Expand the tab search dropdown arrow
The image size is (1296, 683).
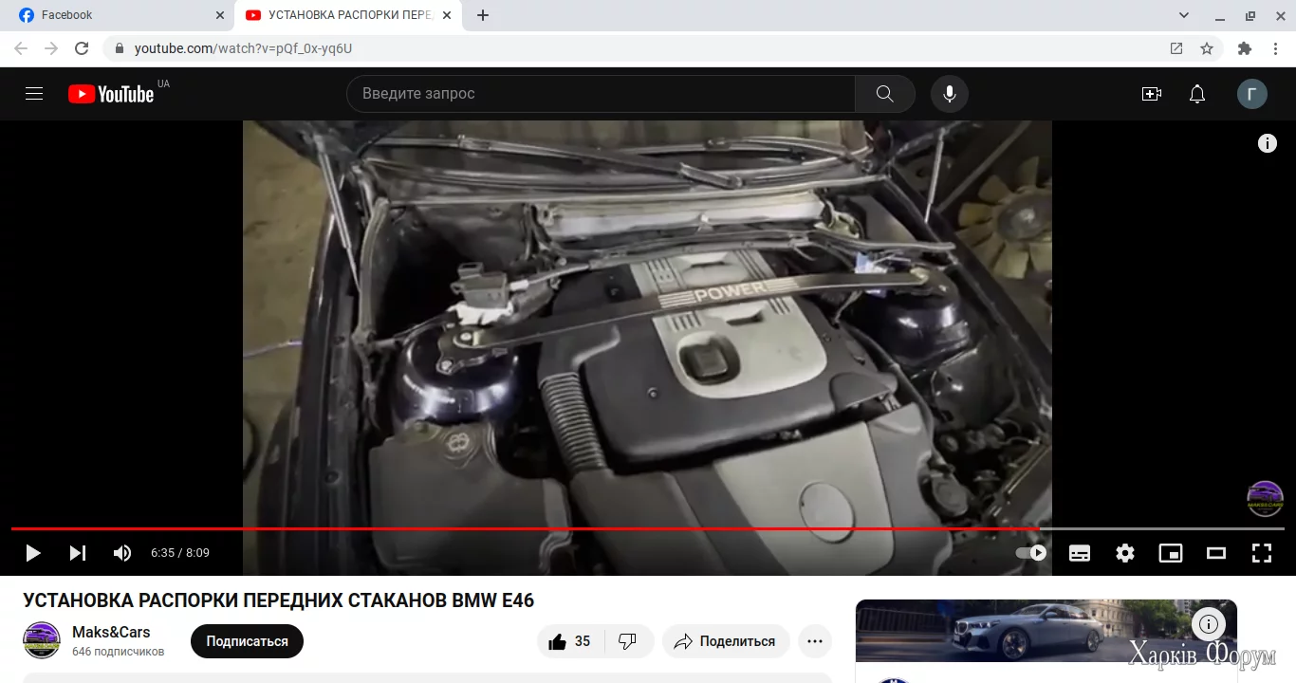pyautogui.click(x=1184, y=15)
